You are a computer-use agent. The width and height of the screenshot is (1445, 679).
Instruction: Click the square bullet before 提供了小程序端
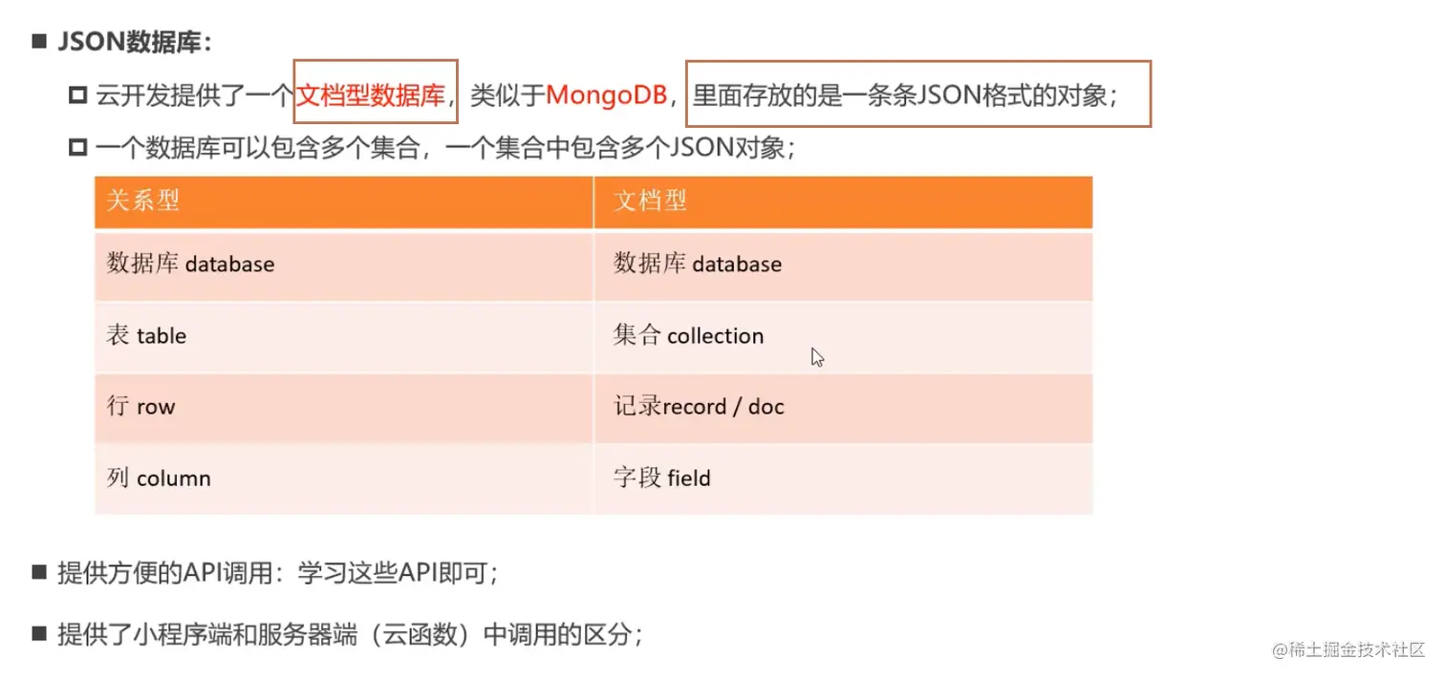(x=39, y=632)
